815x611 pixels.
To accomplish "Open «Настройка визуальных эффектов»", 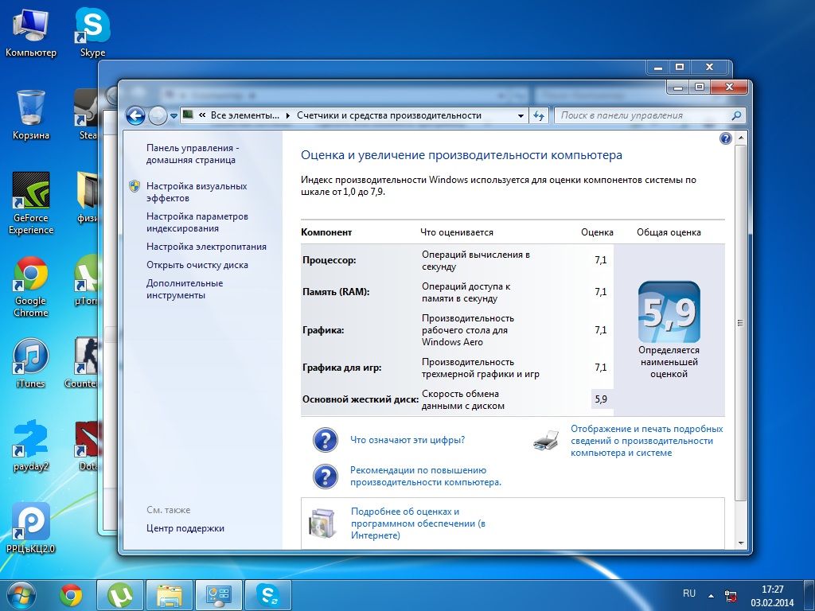I will [197, 192].
